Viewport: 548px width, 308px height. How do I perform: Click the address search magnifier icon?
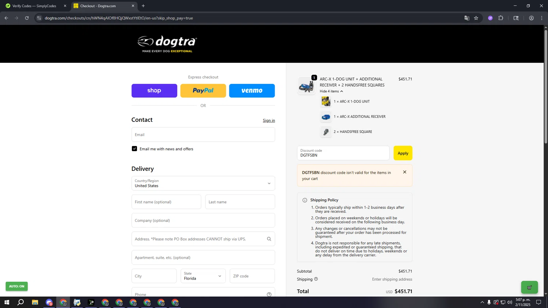point(269,239)
